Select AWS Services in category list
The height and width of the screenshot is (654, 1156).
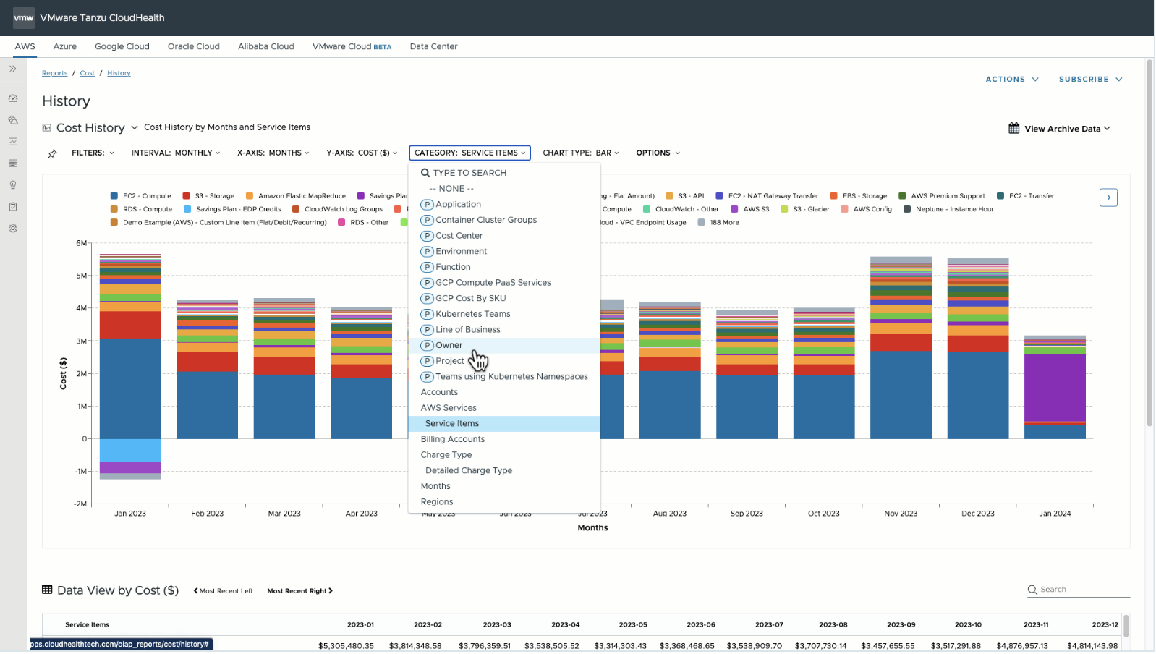504,408
